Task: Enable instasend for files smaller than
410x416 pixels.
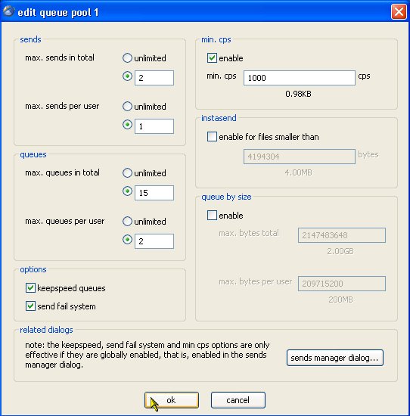Action: point(212,137)
